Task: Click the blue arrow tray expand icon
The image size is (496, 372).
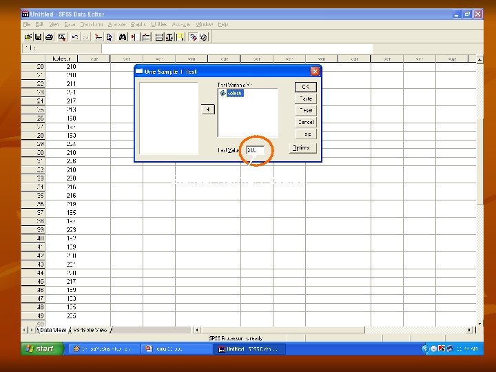Action: pyautogui.click(x=425, y=349)
